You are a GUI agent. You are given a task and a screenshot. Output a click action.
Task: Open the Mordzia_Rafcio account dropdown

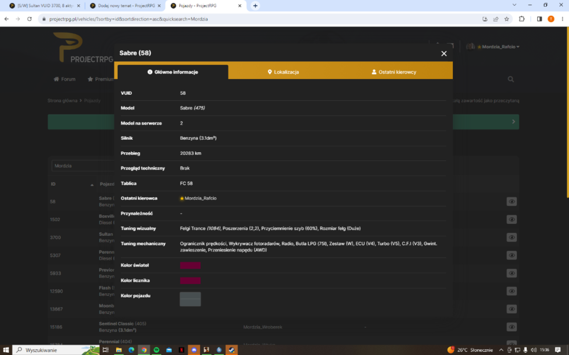(x=498, y=47)
